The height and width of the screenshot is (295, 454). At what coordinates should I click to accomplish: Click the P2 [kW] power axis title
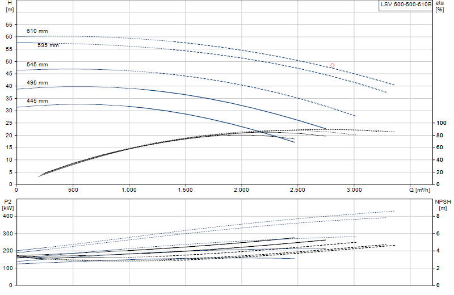click(8, 205)
